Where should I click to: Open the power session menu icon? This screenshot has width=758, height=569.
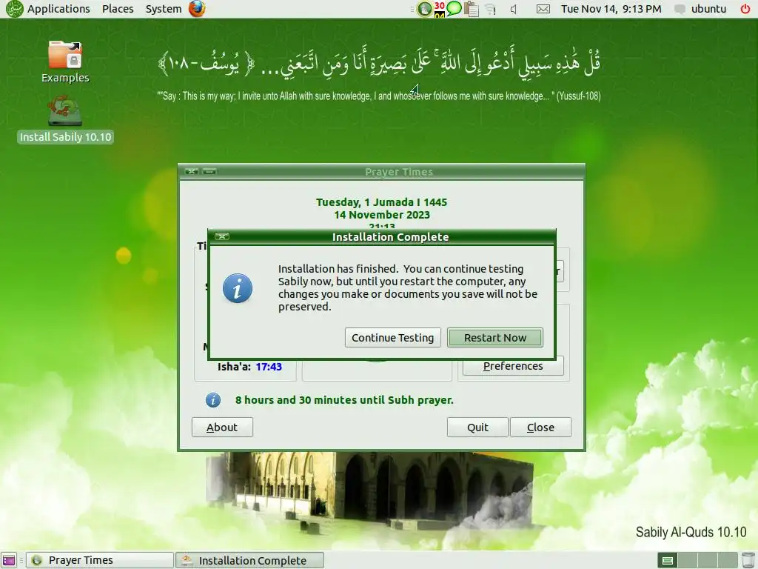(x=745, y=9)
